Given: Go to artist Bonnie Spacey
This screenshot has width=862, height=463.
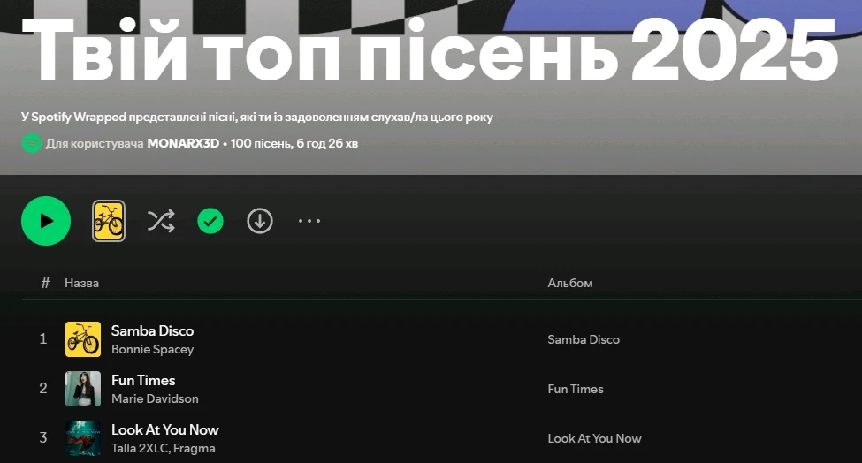Looking at the screenshot, I should 152,349.
